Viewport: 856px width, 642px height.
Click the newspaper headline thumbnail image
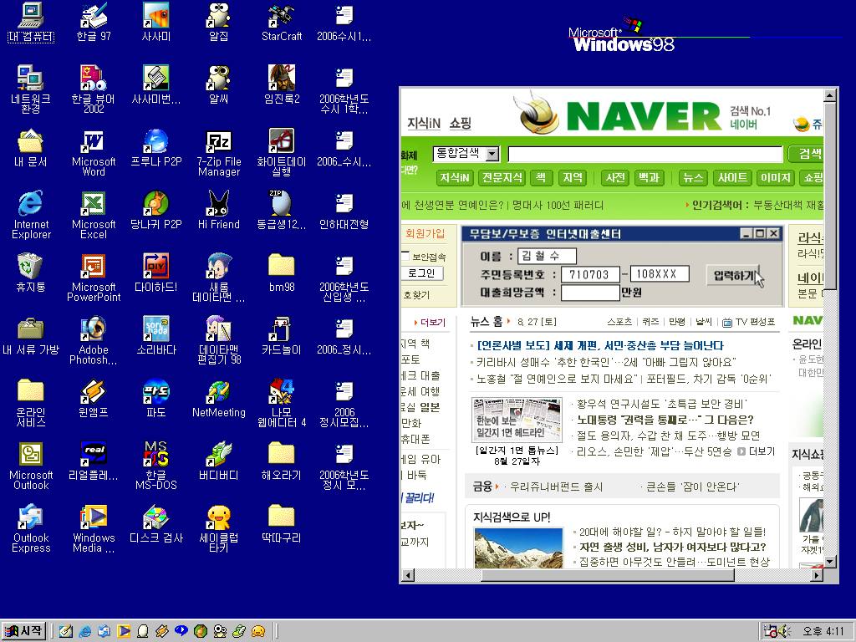517,420
